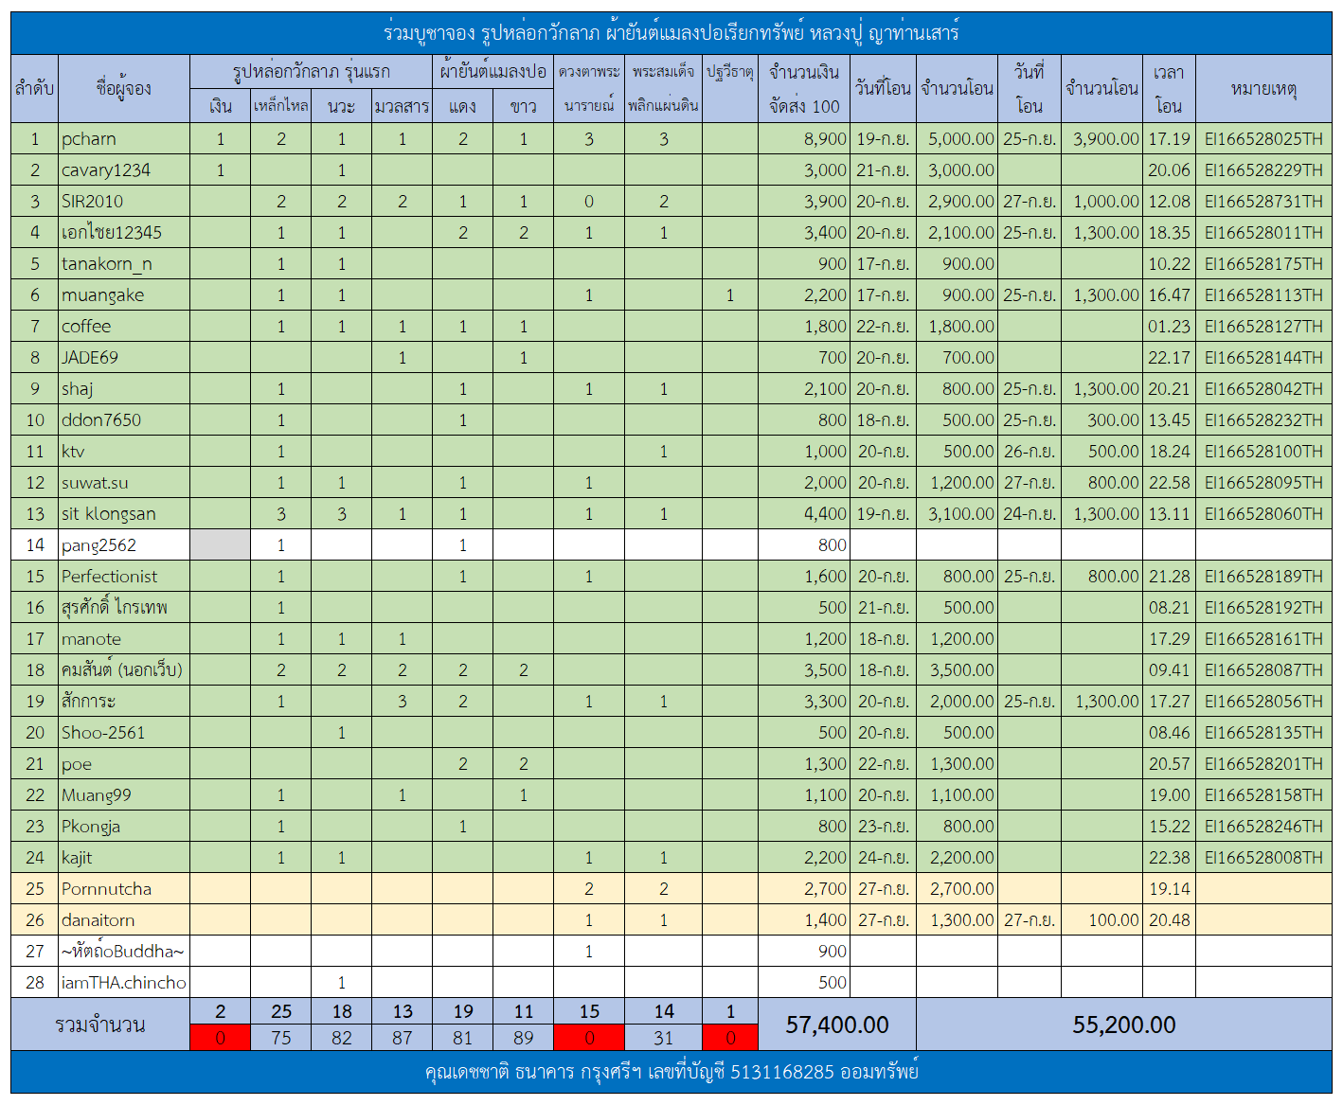Click tracking code EI166528144TH
Viewport: 1343px width, 1105px height.
click(1263, 357)
